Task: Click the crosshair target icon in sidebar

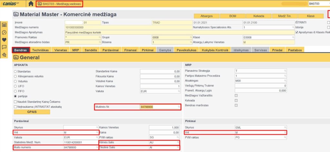Action: (4, 55)
